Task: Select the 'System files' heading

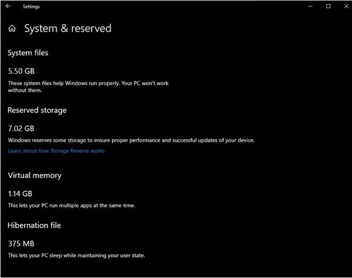Action: tap(28, 53)
